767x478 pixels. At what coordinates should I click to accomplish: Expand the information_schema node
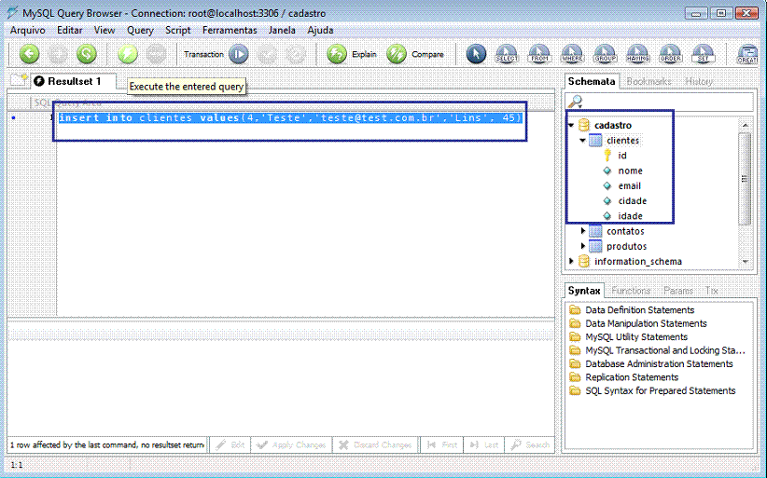[x=571, y=261]
